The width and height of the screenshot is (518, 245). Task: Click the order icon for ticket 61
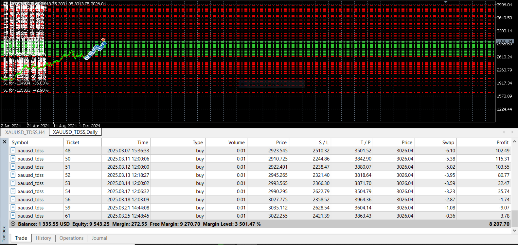[x=13, y=216]
